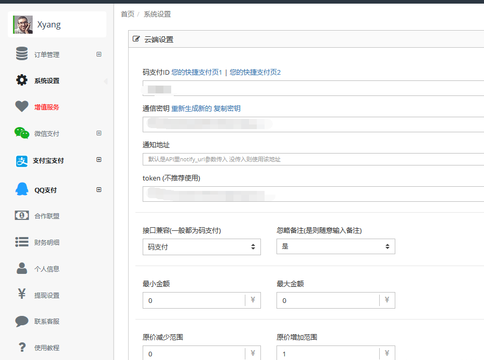The height and width of the screenshot is (360, 484).
Task: Open the 您的快捷支付页1 link
Action: click(197, 72)
